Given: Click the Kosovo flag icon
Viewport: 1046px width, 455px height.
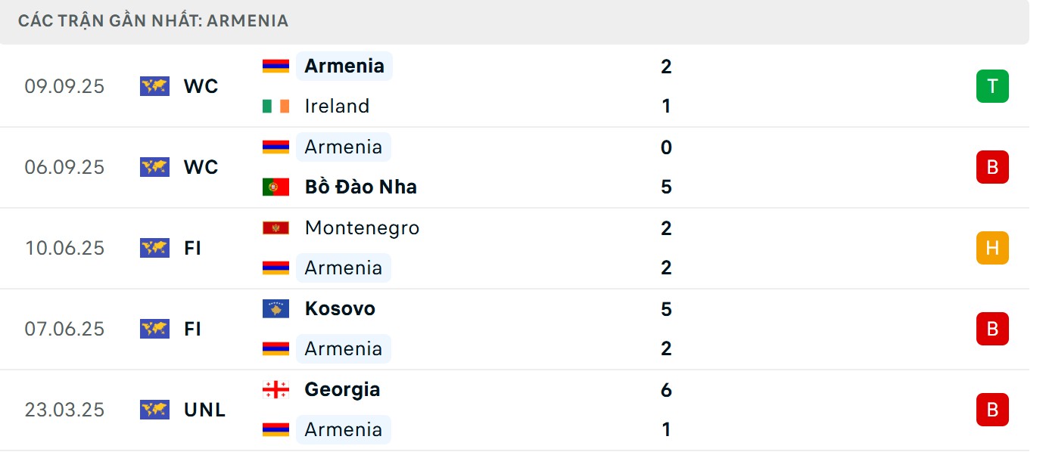Looking at the screenshot, I should click(276, 308).
